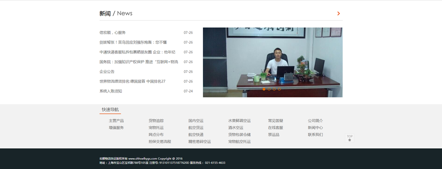Open news 世界物流绩效排名:德国居首

132,81
